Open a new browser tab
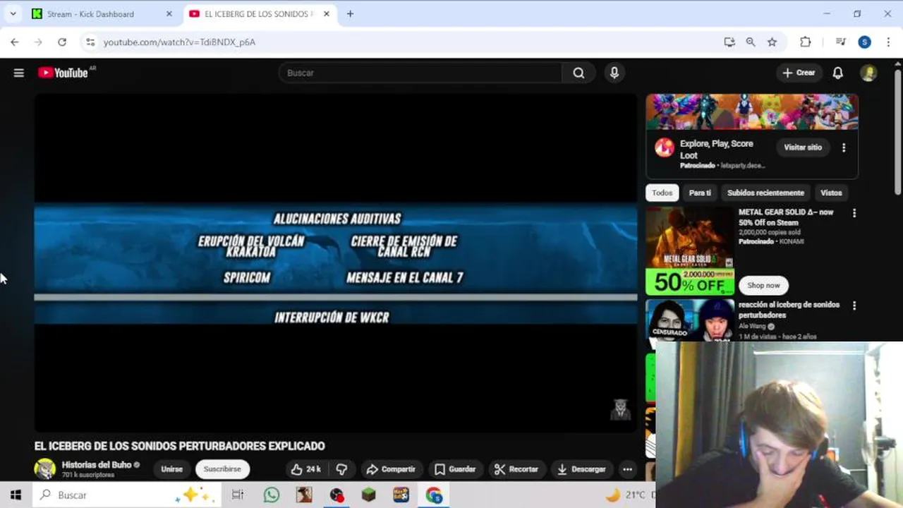Viewport: 903px width, 508px height. (x=350, y=13)
